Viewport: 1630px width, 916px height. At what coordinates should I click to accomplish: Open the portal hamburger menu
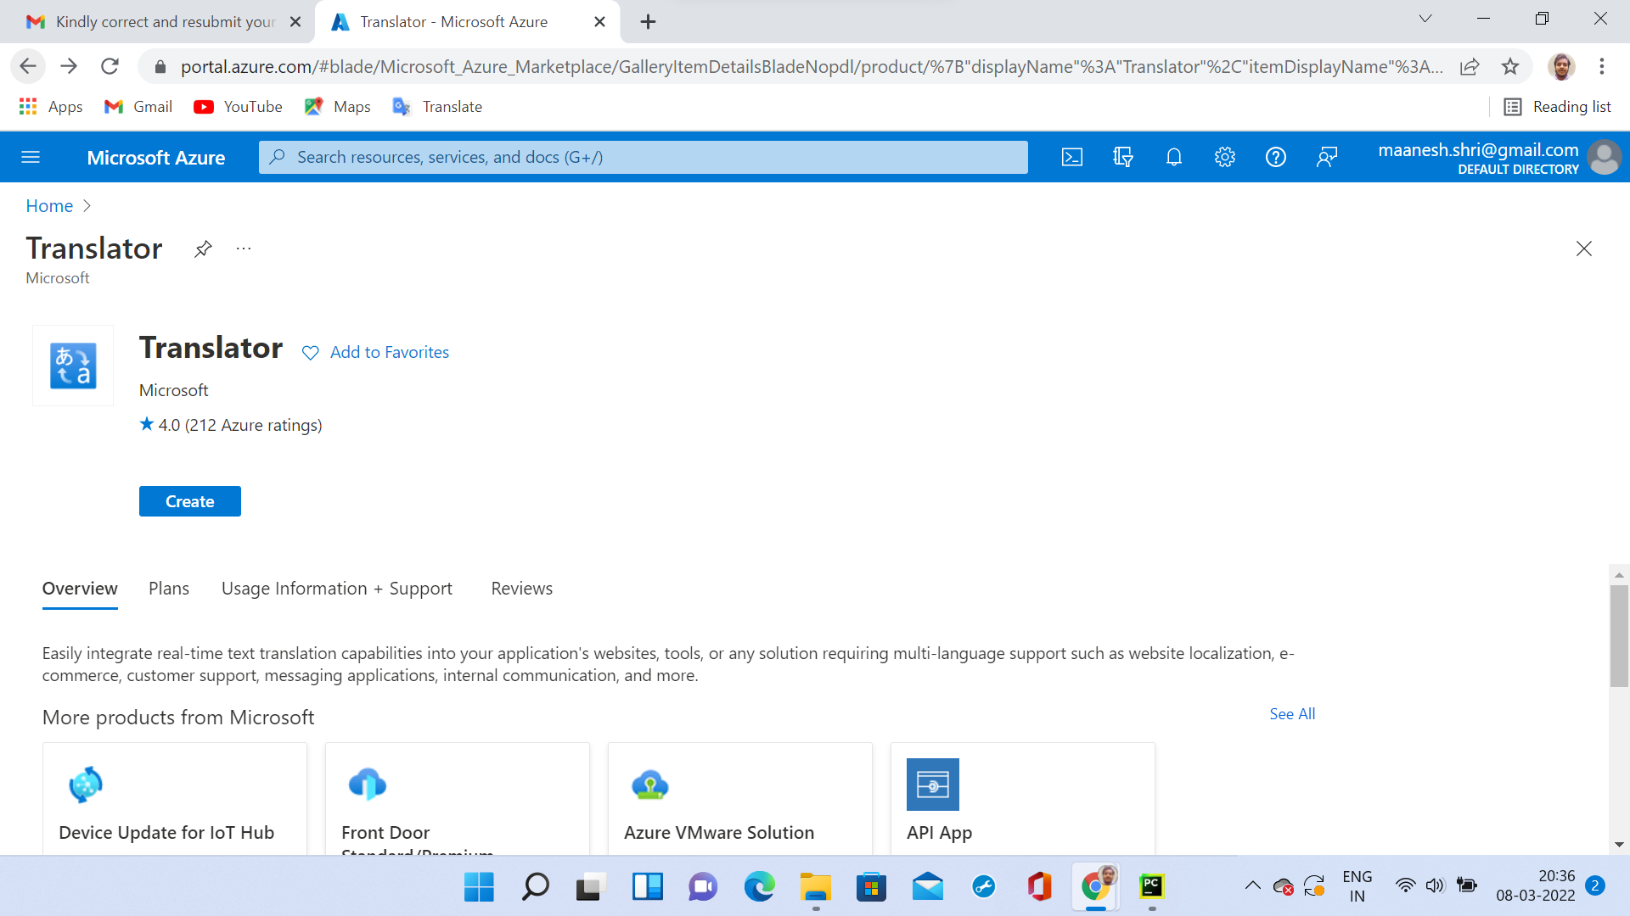tap(31, 157)
